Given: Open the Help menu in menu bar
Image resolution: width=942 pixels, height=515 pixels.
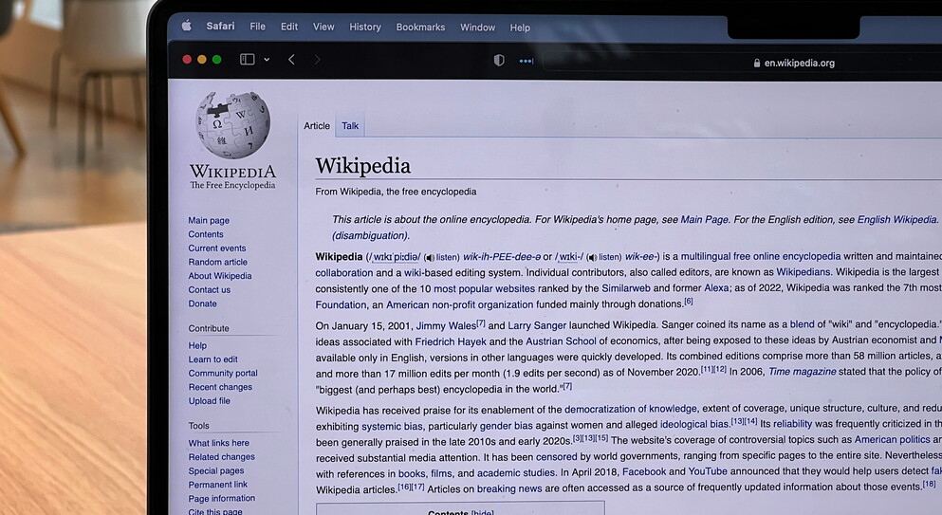Looking at the screenshot, I should [x=520, y=28].
